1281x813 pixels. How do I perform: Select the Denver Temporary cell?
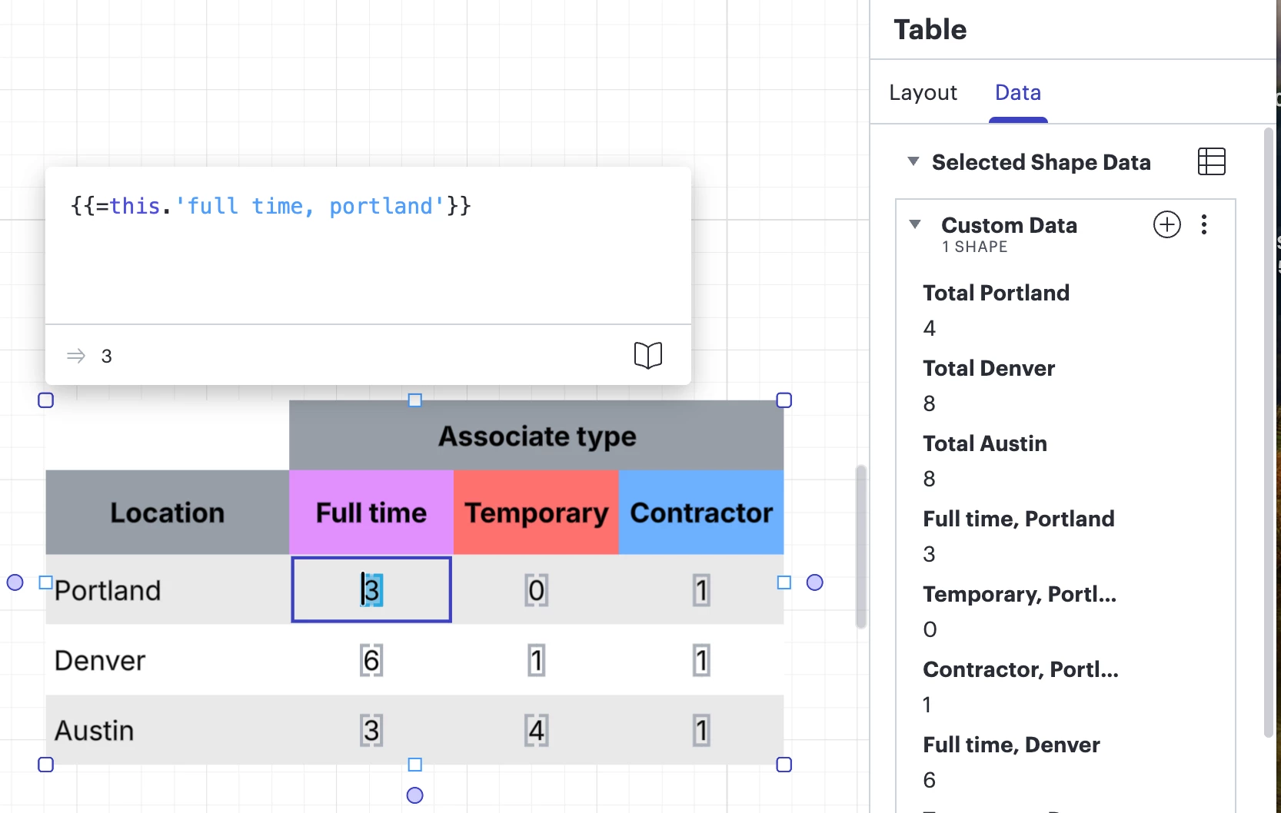pyautogui.click(x=537, y=661)
